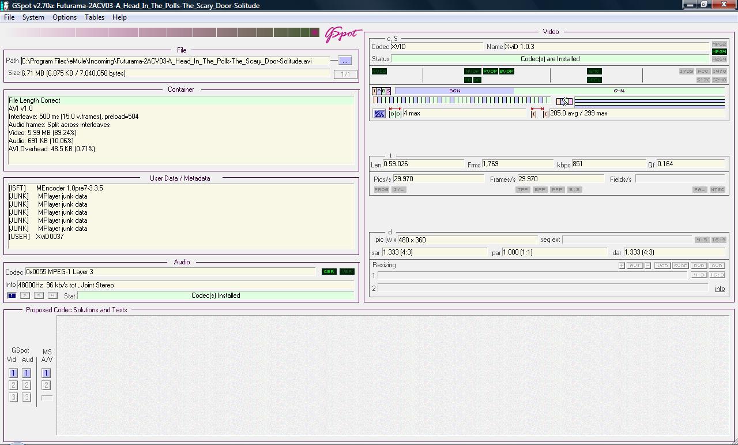
Task: Click the Resizing plus button
Action: click(622, 265)
